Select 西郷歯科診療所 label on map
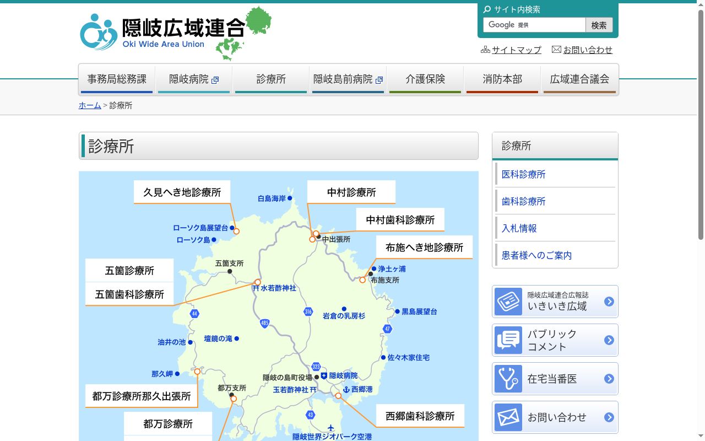The height and width of the screenshot is (441, 705). 420,416
